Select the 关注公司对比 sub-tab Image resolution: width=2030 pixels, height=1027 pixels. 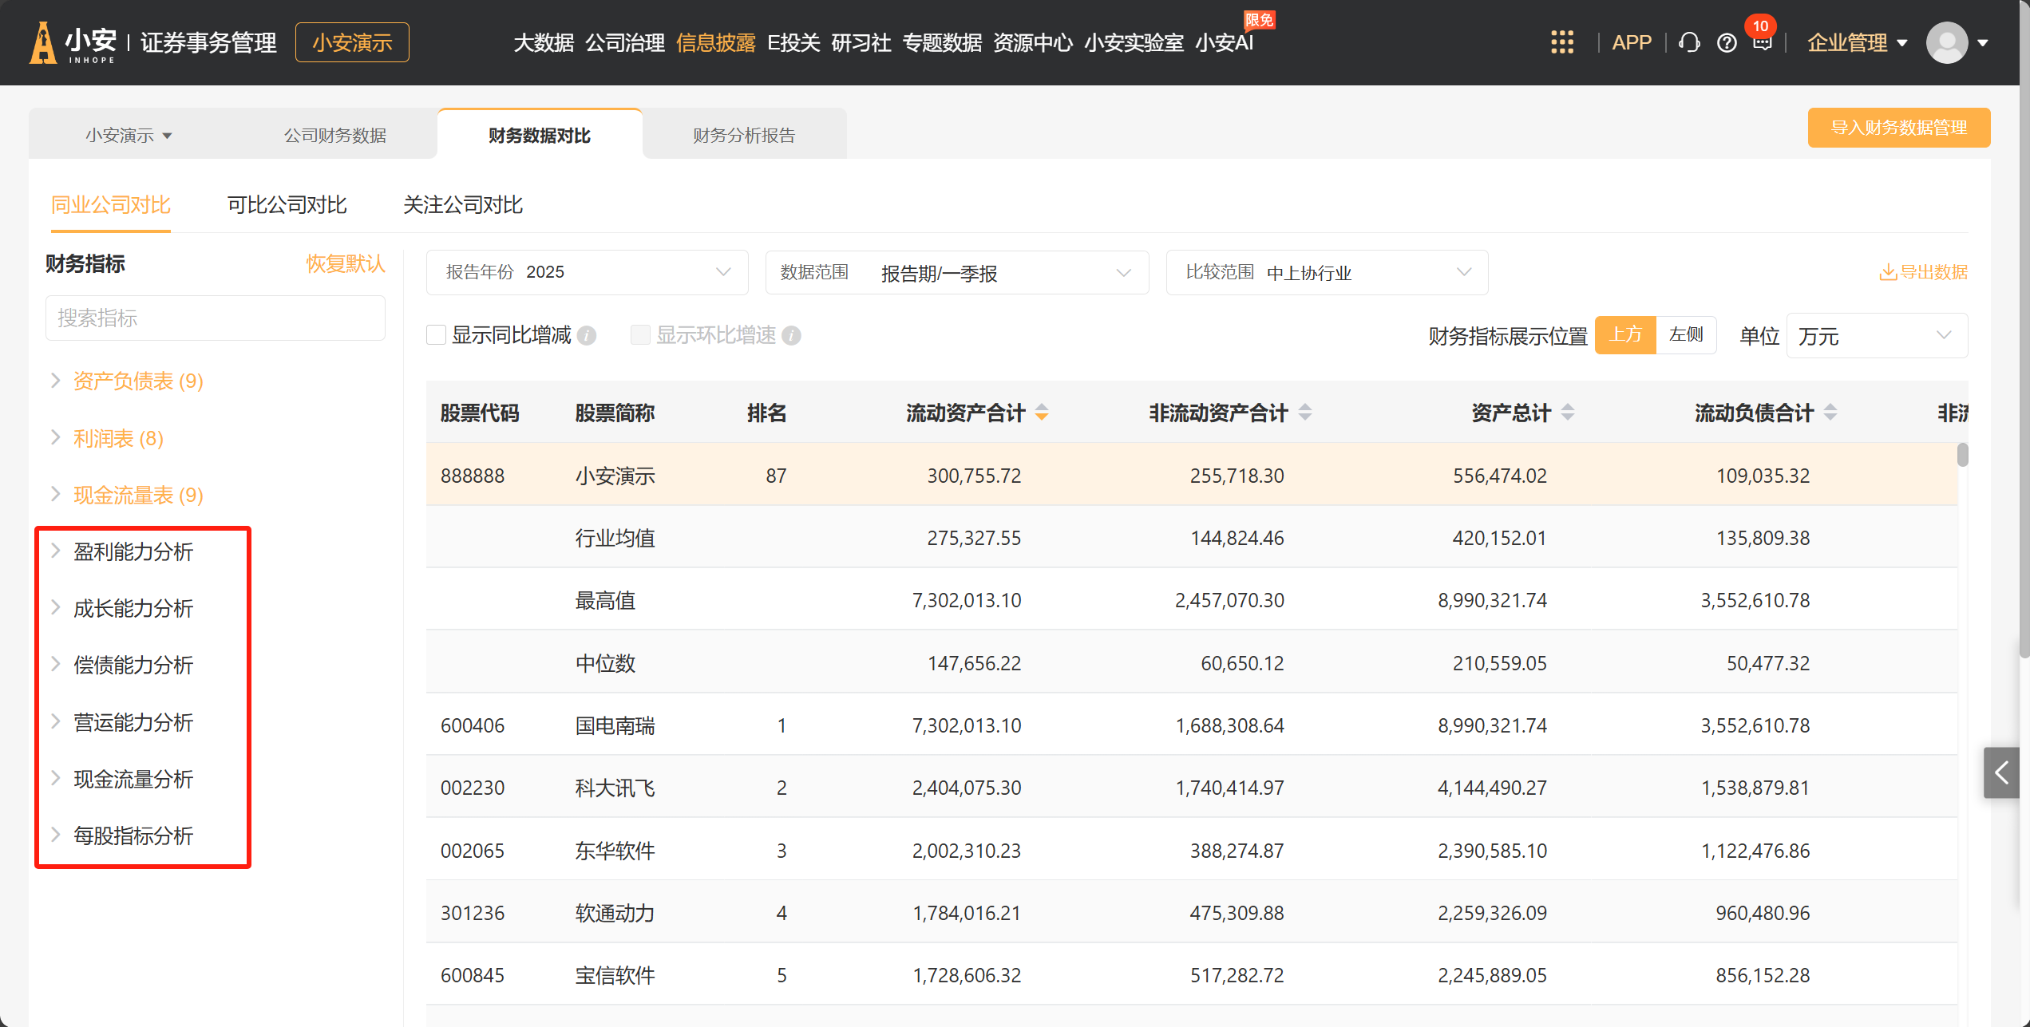point(463,205)
